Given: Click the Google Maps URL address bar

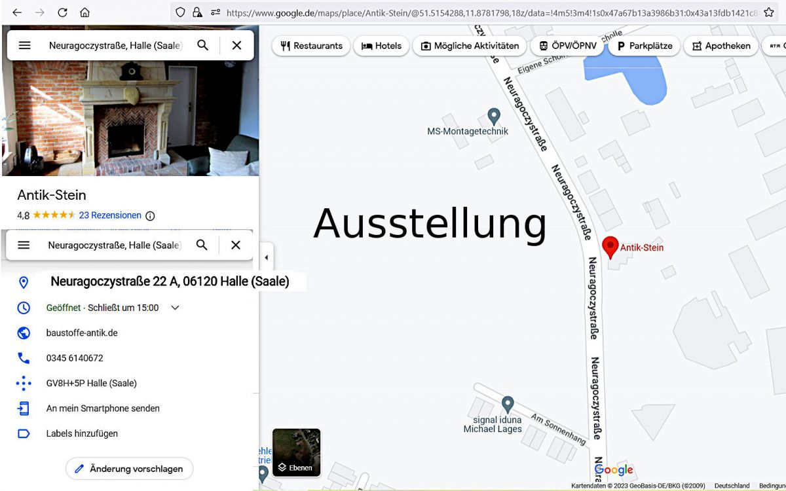Looking at the screenshot, I should coord(491,12).
